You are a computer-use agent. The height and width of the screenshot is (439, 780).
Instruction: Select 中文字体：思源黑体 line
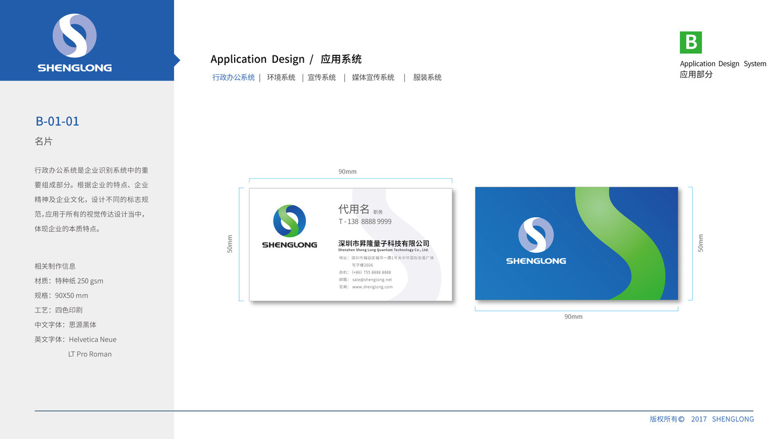(66, 325)
